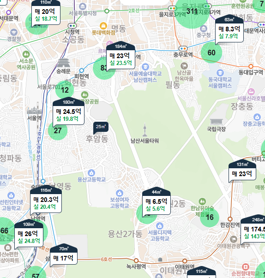
Task: Select the 109m² listing priced 매 26억
Action: [29, 234]
